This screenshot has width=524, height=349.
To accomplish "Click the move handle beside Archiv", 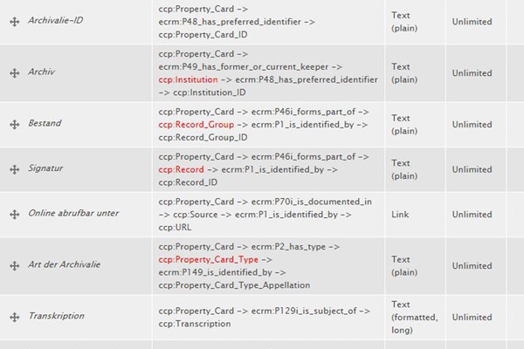I will (x=14, y=73).
